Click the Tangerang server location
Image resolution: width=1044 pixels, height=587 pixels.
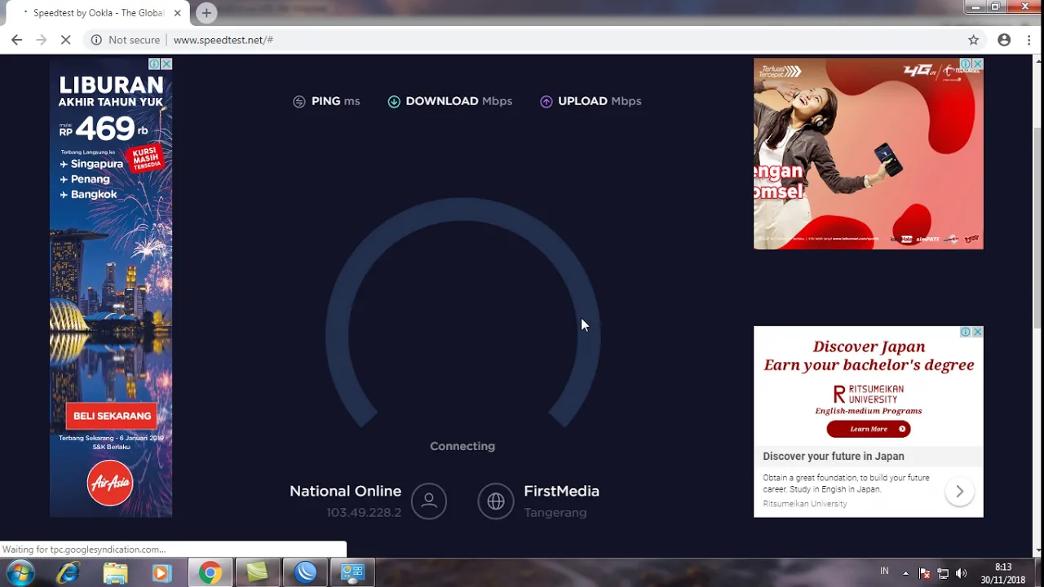click(x=555, y=513)
